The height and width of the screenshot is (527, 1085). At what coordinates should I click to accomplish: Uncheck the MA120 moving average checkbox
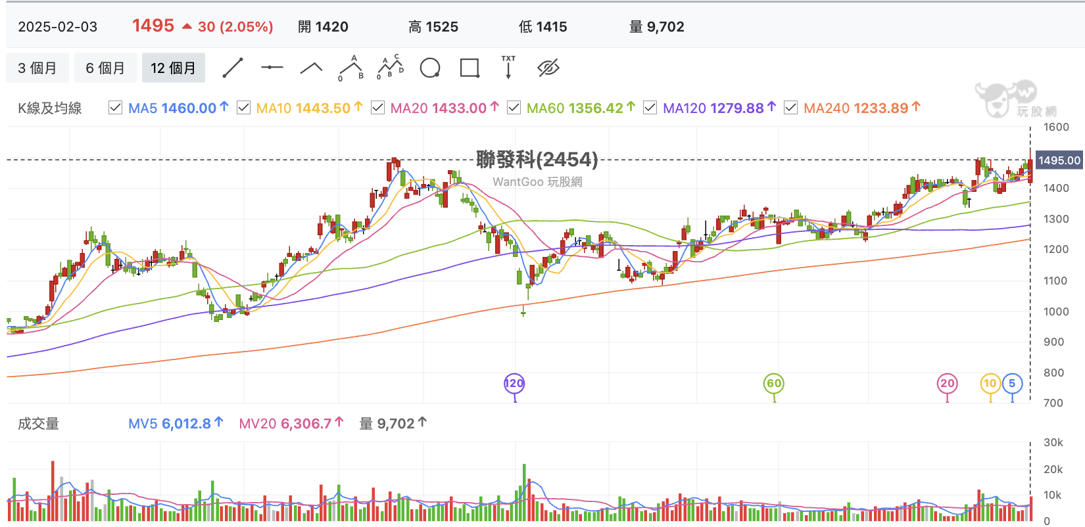click(650, 107)
